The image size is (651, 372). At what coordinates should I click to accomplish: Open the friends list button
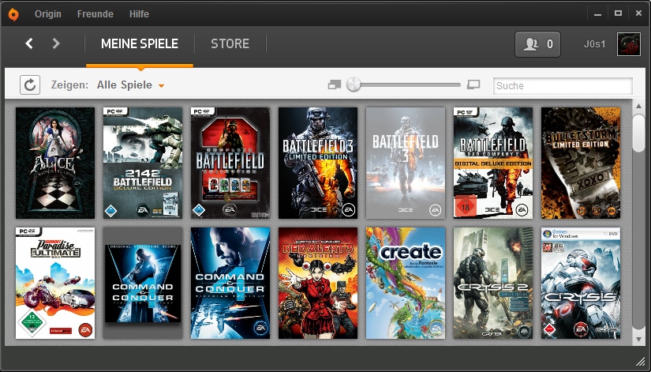(537, 44)
